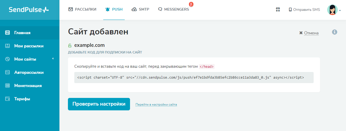Open Перейти в настройки сайта link
The width and height of the screenshot is (346, 131).
(156, 105)
